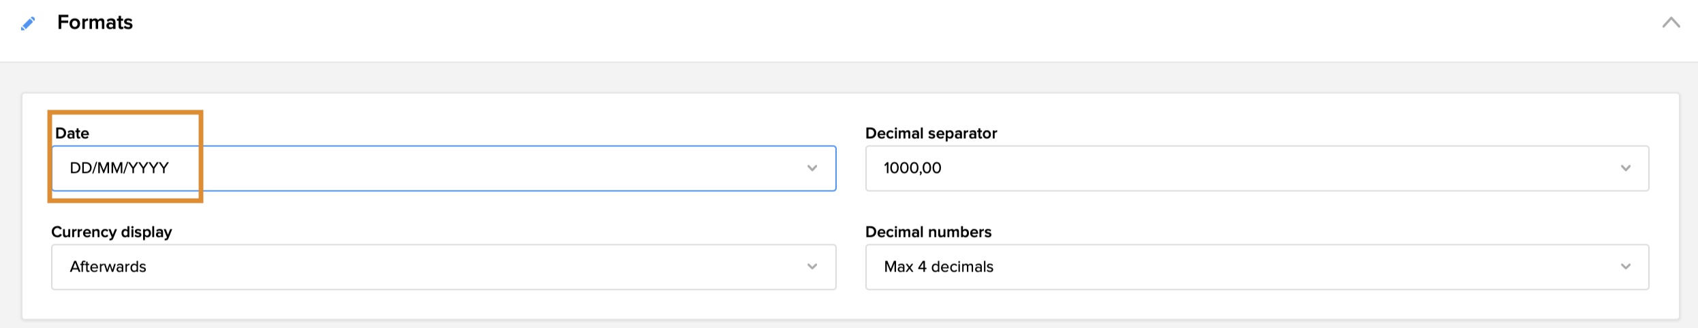Click the Currency display dropdown arrow

coord(812,267)
